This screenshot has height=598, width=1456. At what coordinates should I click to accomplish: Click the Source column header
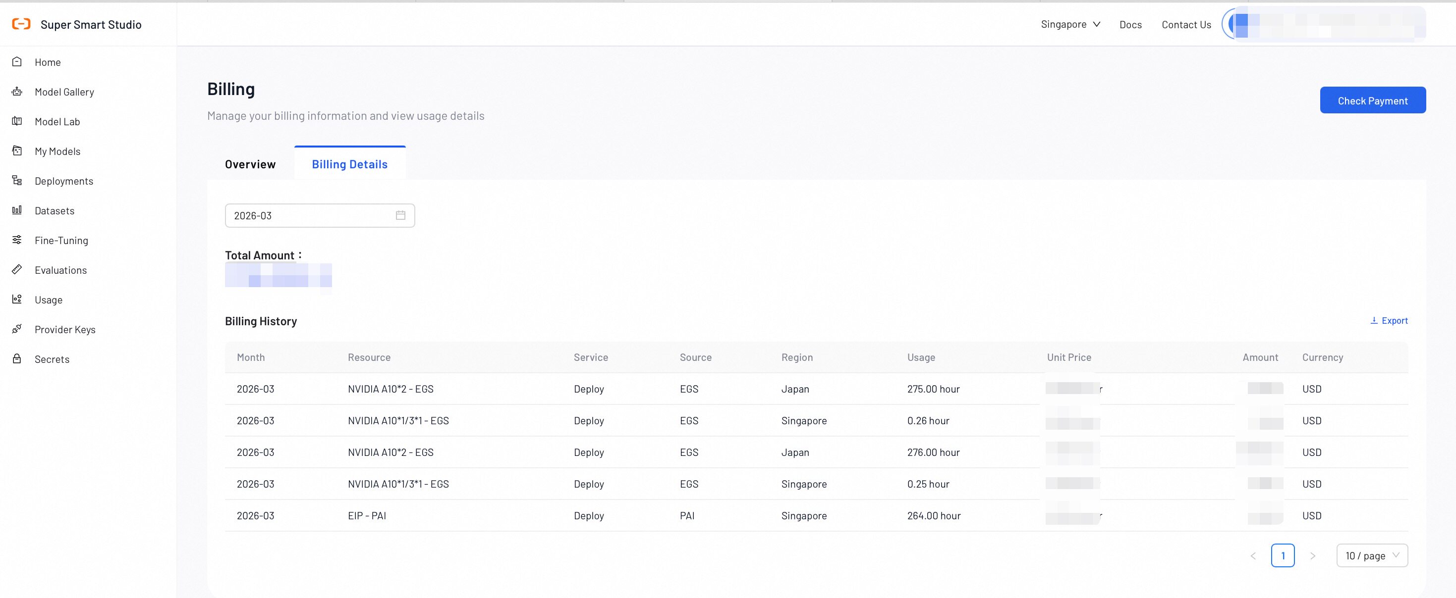[x=695, y=357]
